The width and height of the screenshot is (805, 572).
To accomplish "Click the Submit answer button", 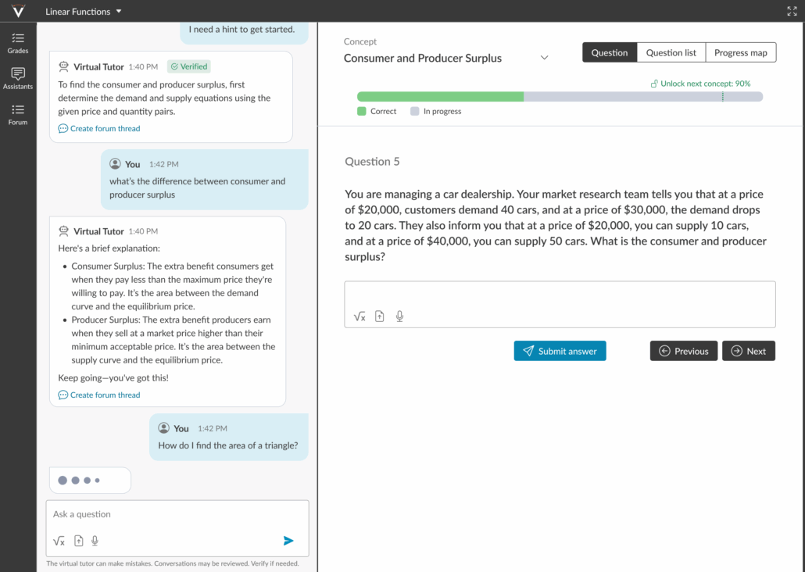I will coord(560,351).
